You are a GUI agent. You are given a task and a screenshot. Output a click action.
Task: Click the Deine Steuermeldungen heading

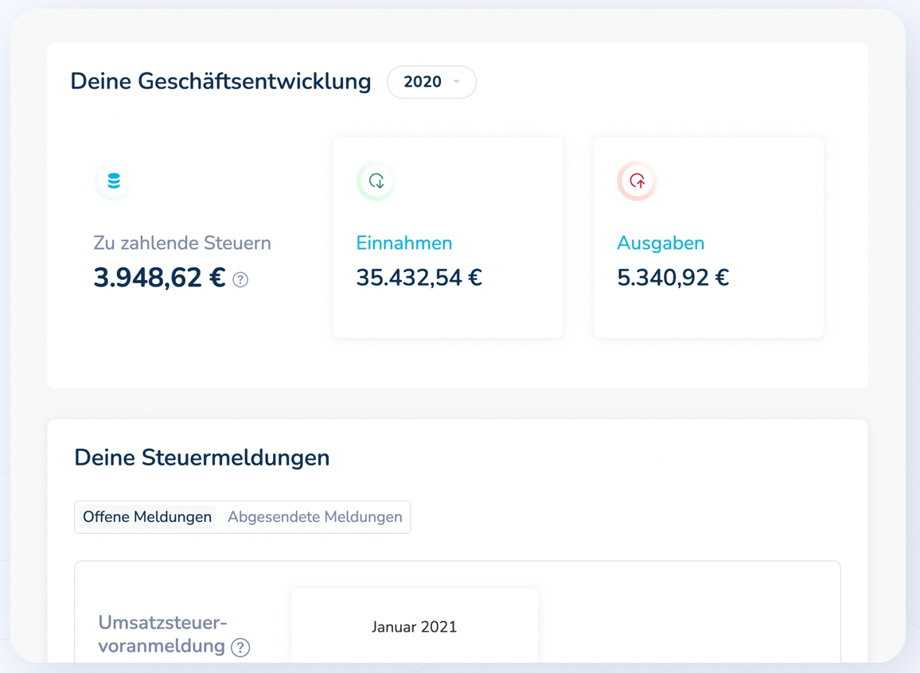pos(201,458)
